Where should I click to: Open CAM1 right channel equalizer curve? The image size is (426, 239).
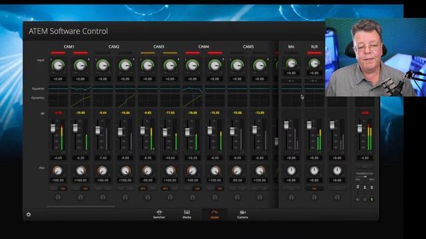[x=81, y=88]
